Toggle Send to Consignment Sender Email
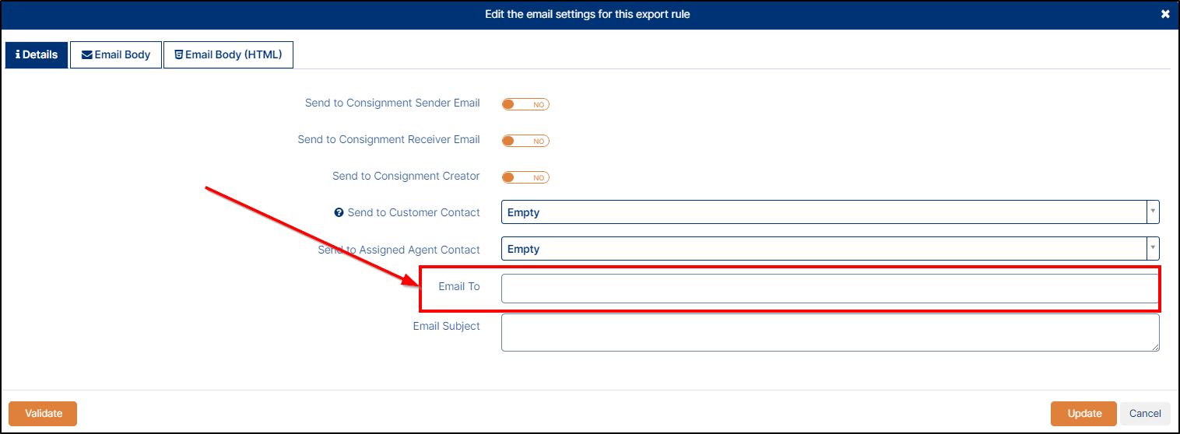Viewport: 1180px width, 434px height. tap(525, 104)
